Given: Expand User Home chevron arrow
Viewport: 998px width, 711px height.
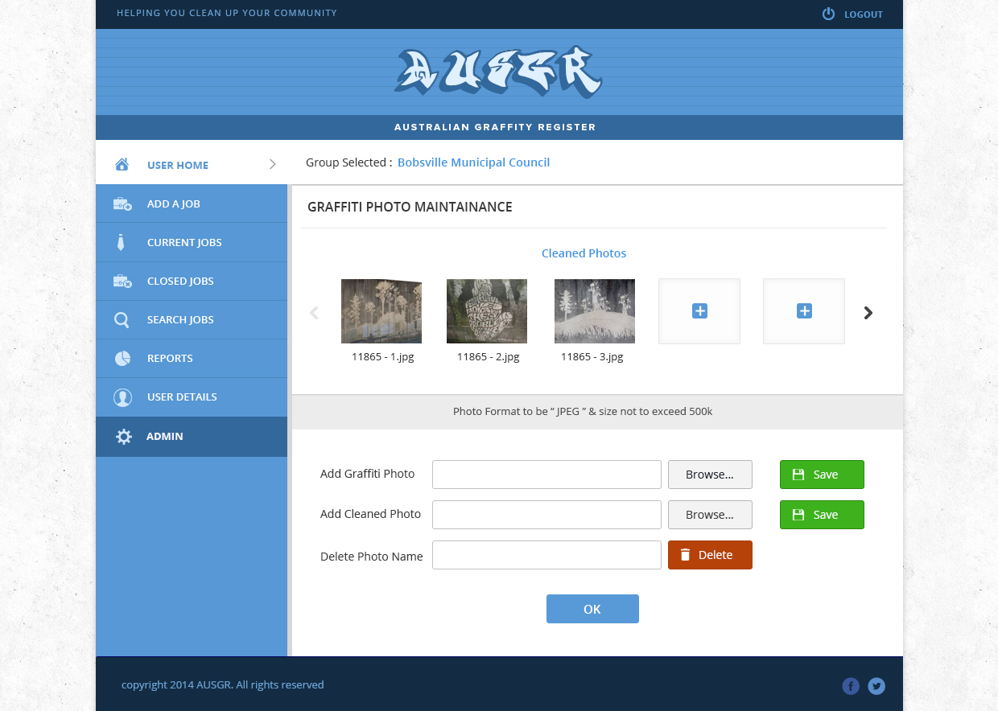Looking at the screenshot, I should pyautogui.click(x=272, y=165).
